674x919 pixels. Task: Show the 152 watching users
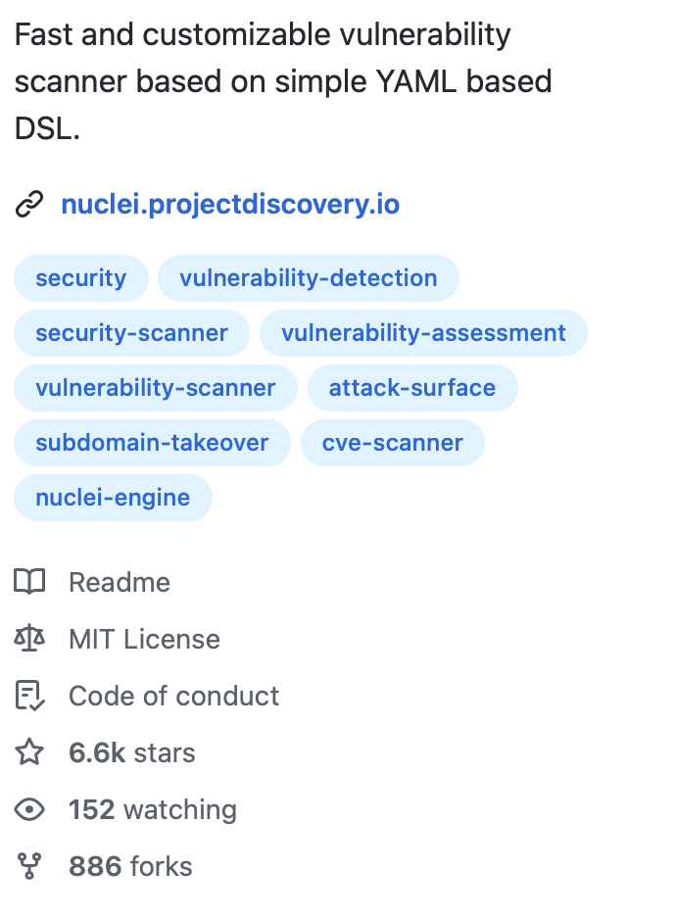(152, 810)
